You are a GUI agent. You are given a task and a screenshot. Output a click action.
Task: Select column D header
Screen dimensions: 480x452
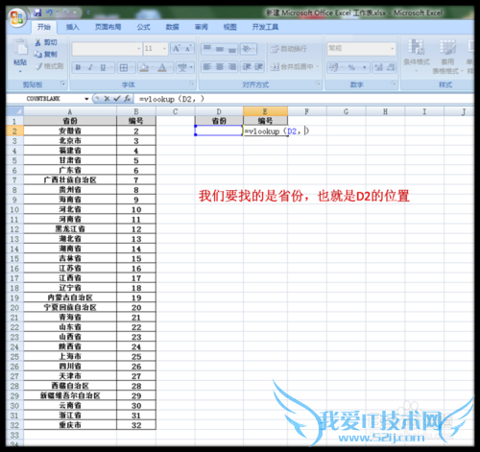pos(219,111)
